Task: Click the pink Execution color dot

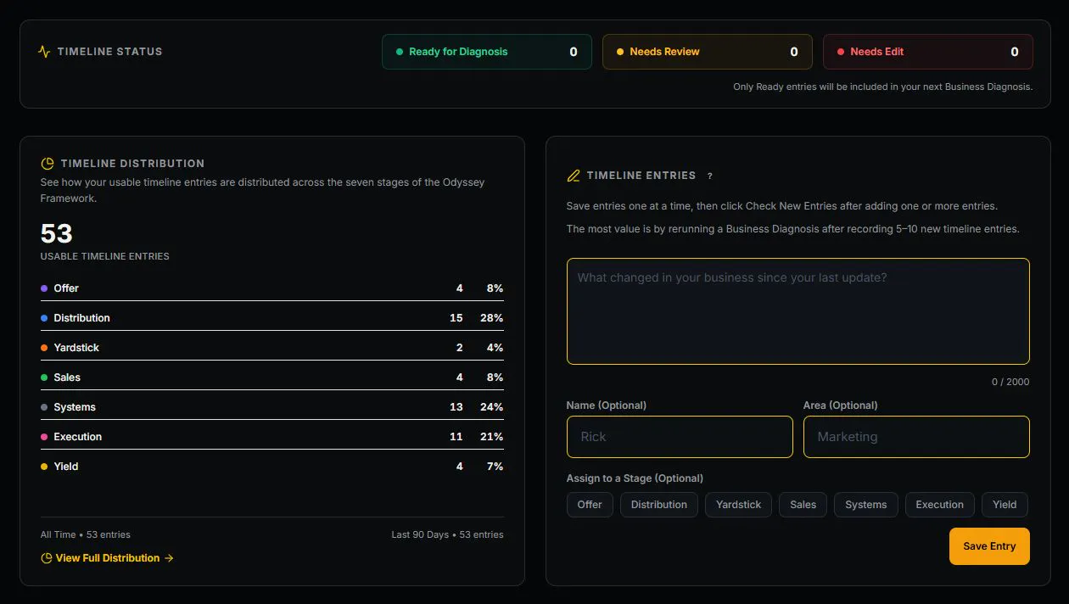Action: tap(44, 437)
